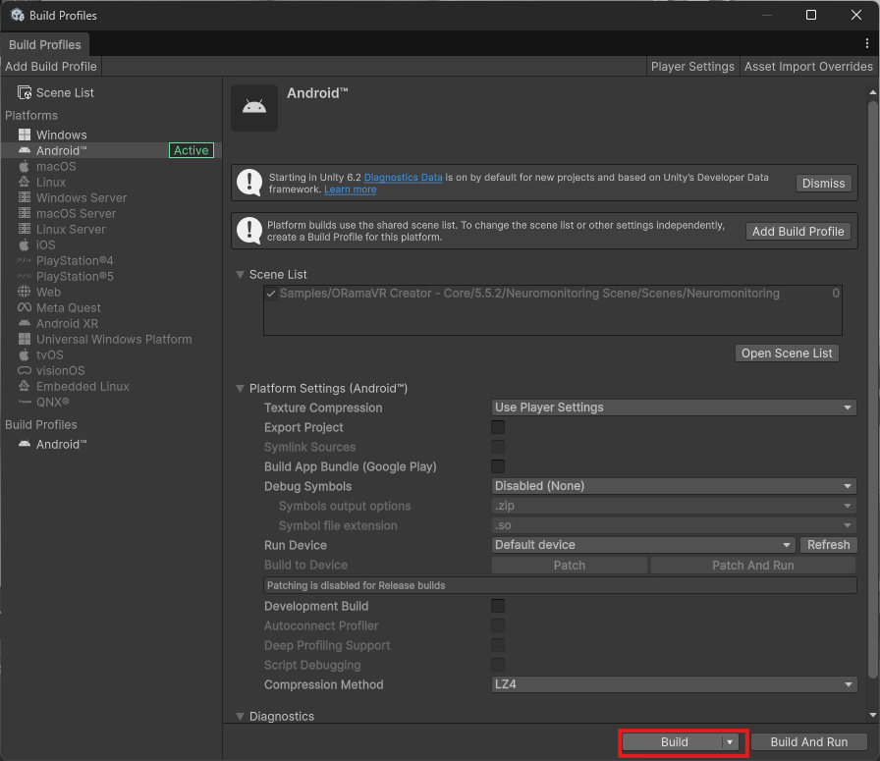Uncheck the Neuromonitoring scene checkbox
The image size is (880, 761).
point(271,294)
